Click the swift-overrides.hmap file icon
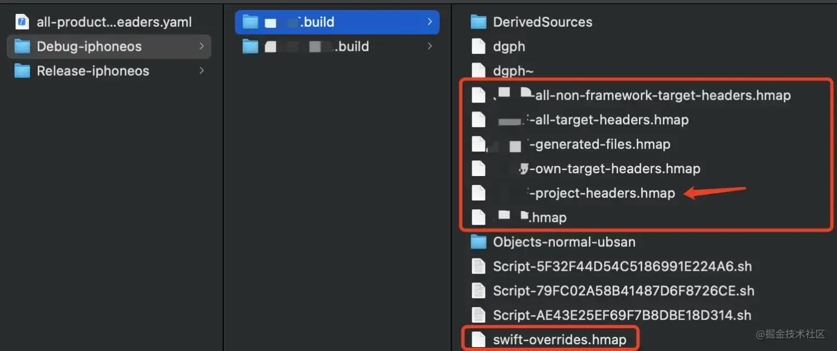837x351 pixels. [478, 339]
